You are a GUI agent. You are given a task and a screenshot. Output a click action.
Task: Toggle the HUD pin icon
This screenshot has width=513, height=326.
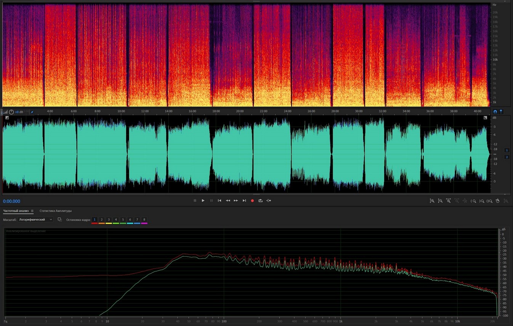[x=32, y=112]
